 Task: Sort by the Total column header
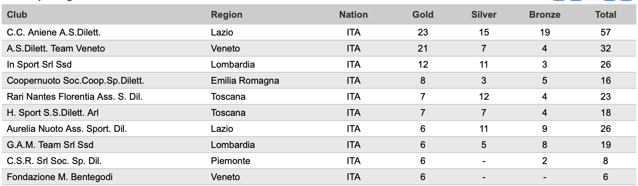pos(605,15)
